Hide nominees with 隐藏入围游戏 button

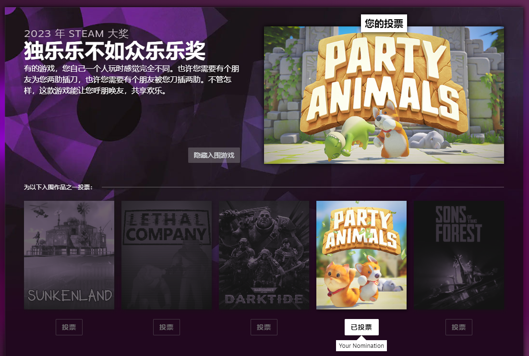point(214,155)
